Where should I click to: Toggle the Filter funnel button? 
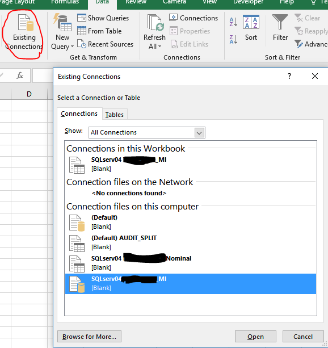click(280, 28)
